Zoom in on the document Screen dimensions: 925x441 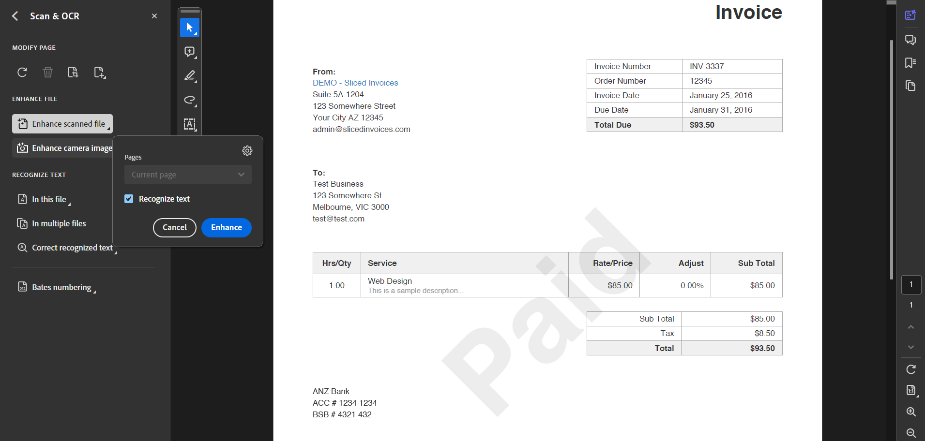point(910,412)
